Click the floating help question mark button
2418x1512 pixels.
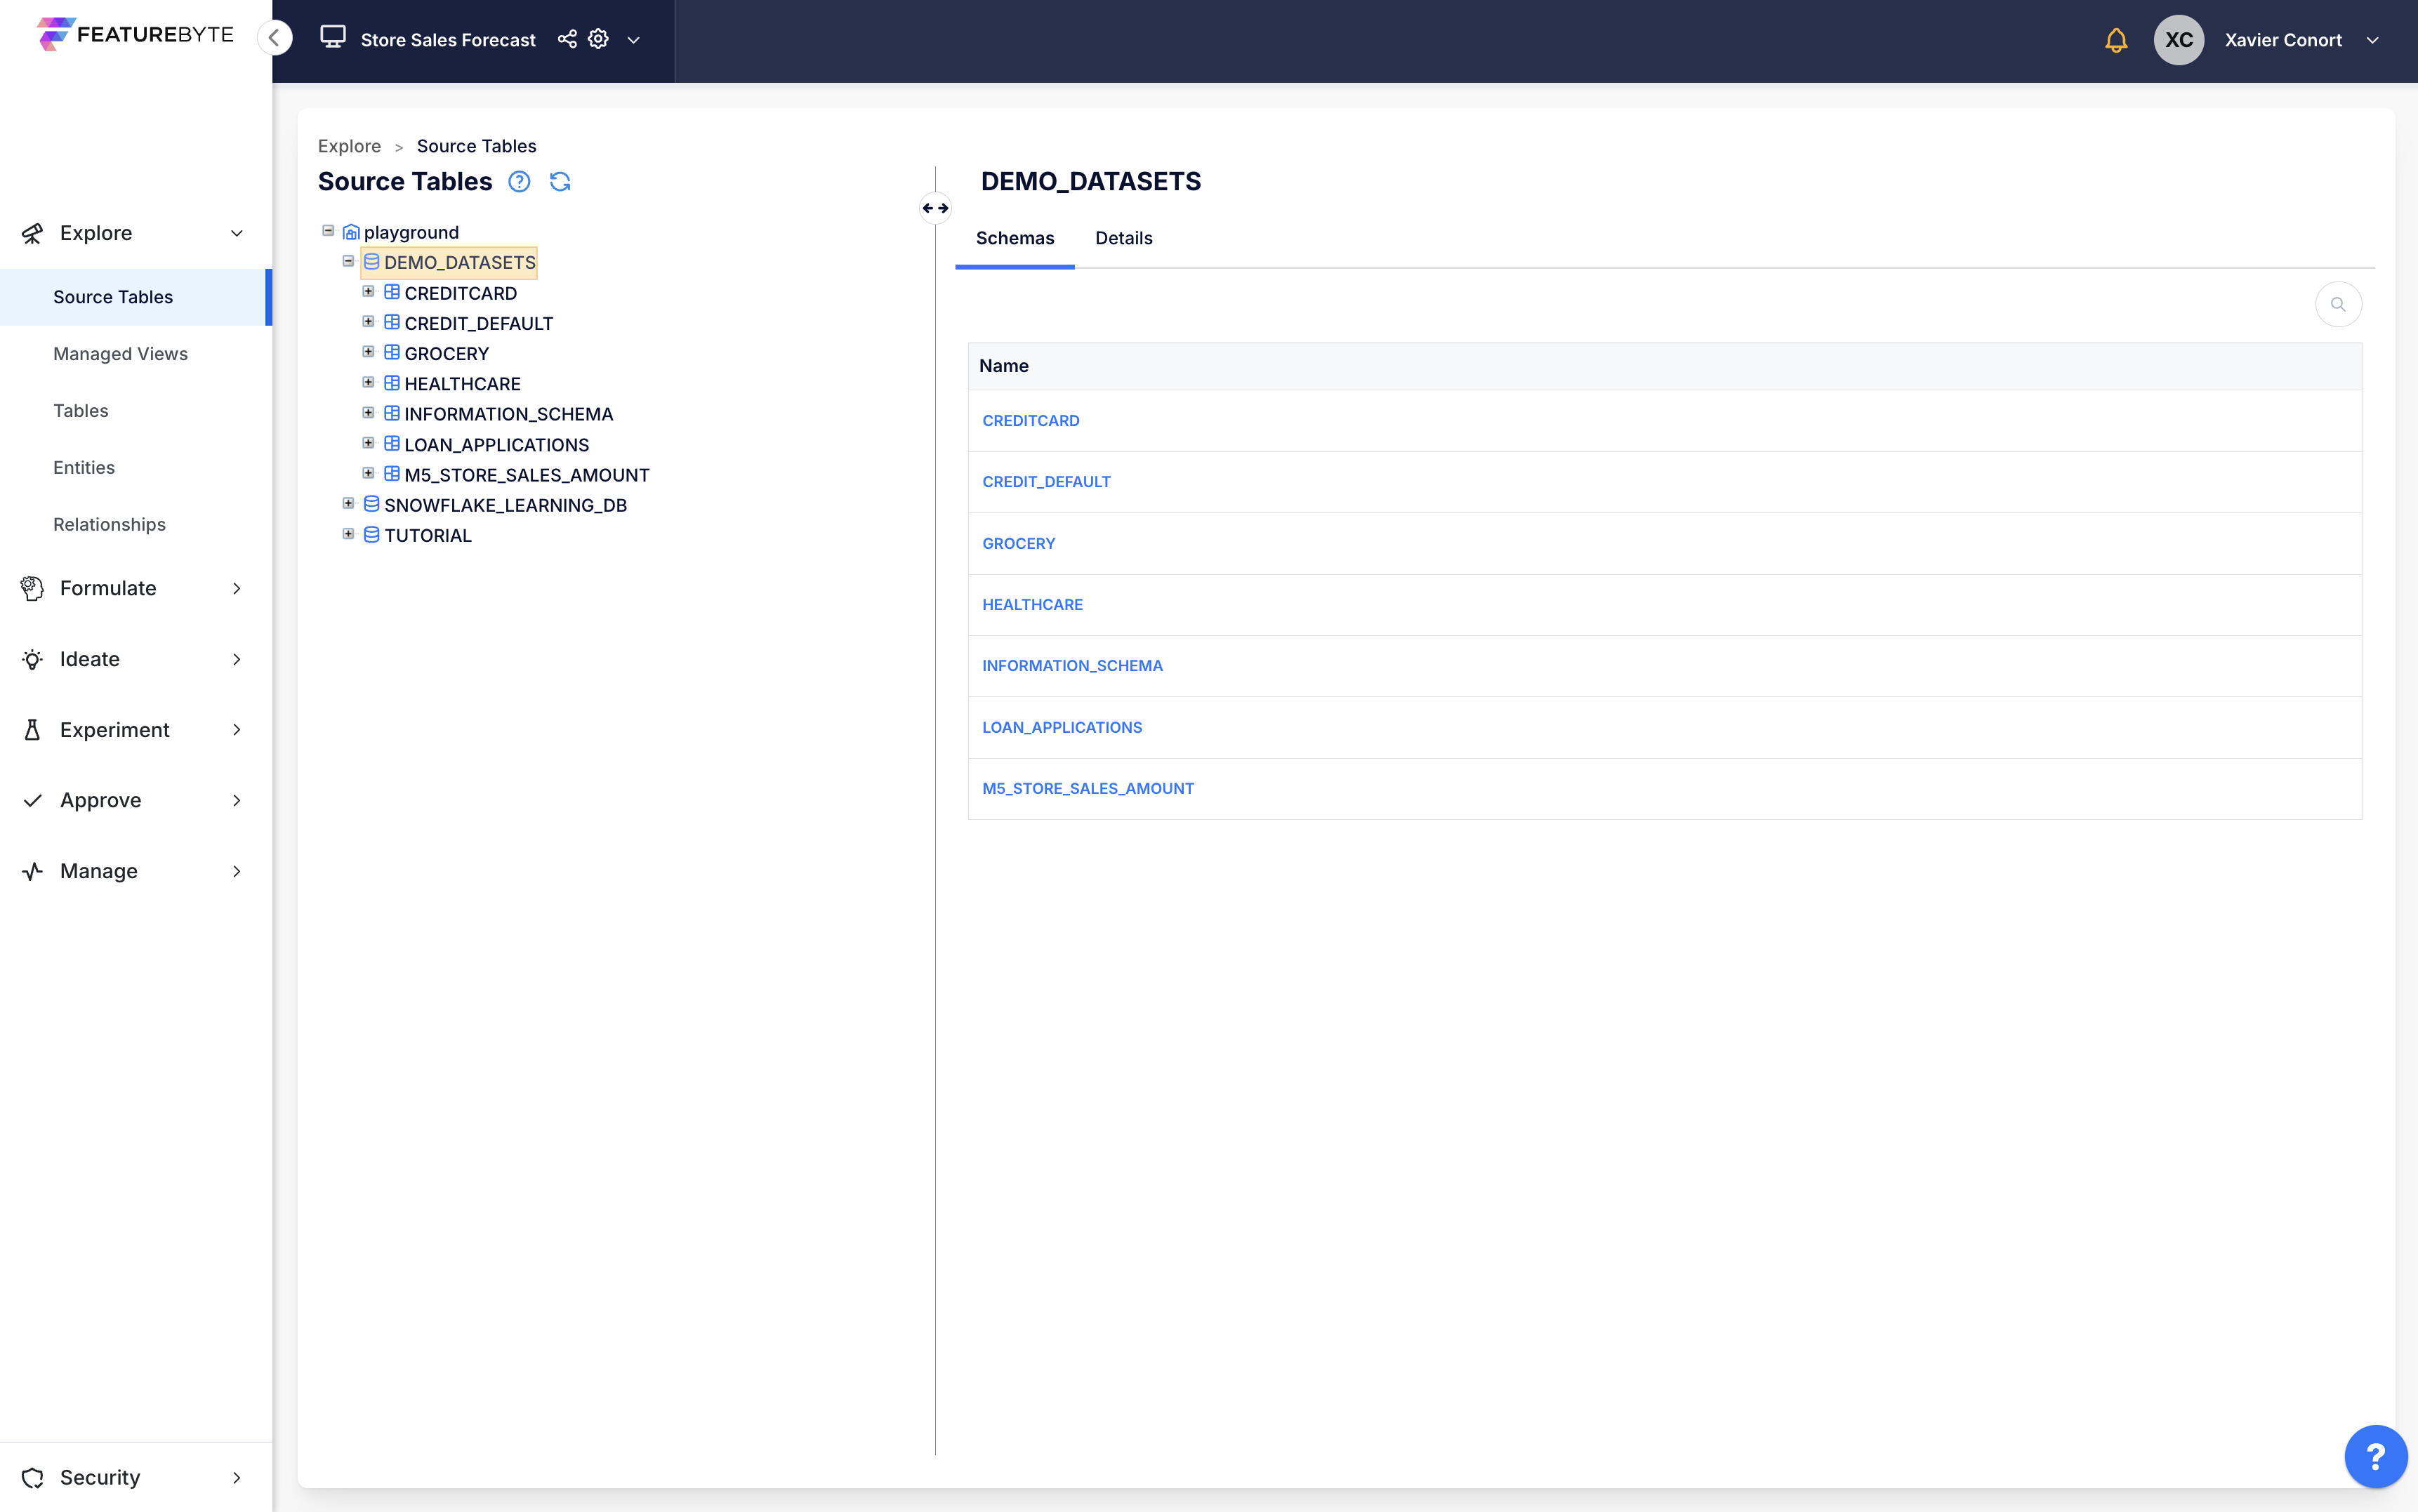[x=2376, y=1456]
